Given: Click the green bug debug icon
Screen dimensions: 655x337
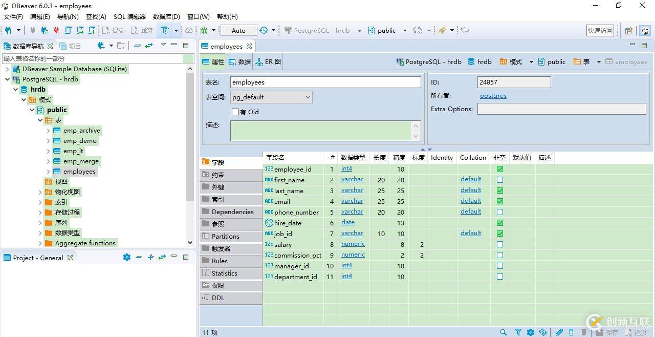Looking at the screenshot, I should pos(204,30).
